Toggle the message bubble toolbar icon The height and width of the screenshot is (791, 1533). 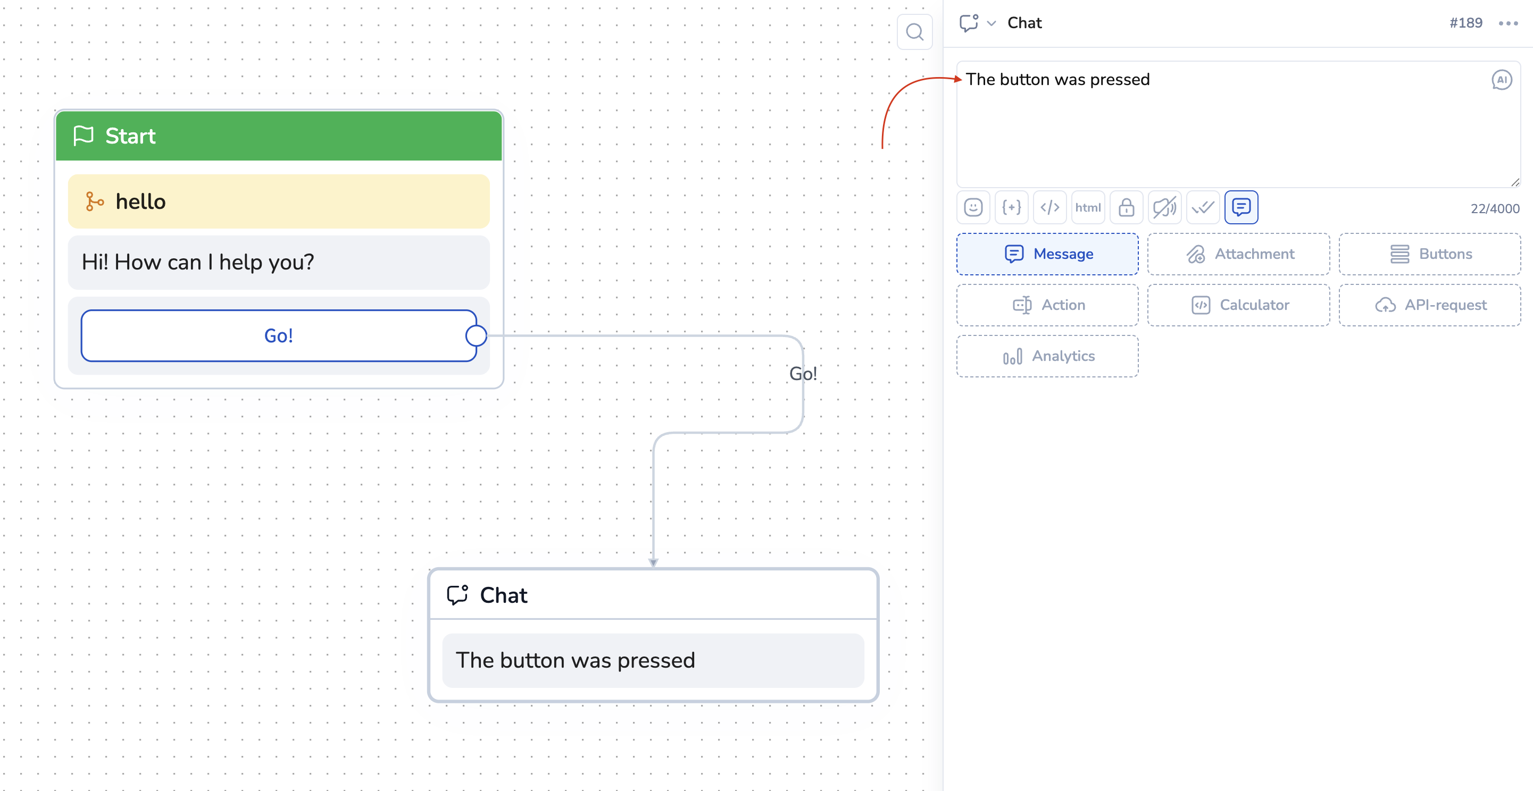(x=1241, y=207)
